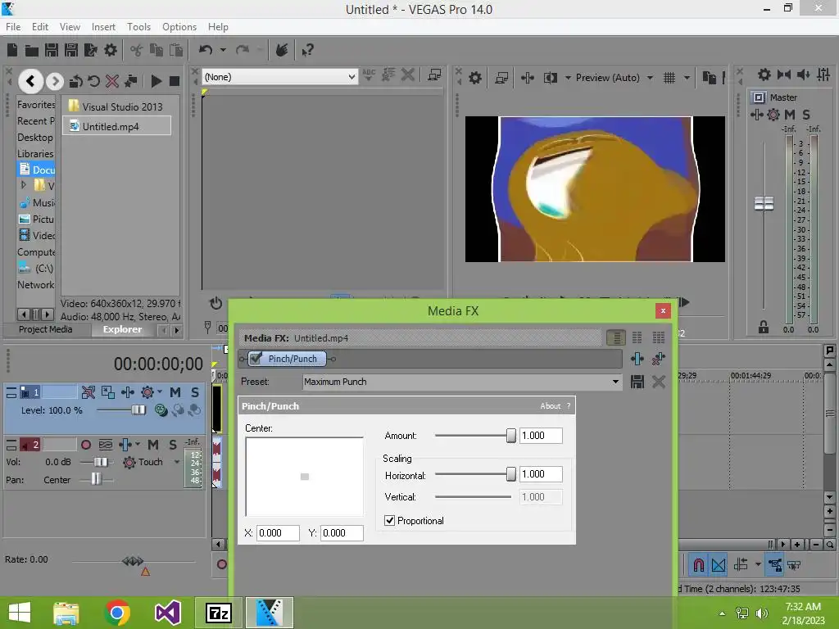Click the Split Screen View icon in preview
Image resolution: width=839 pixels, height=629 pixels.
tap(550, 78)
